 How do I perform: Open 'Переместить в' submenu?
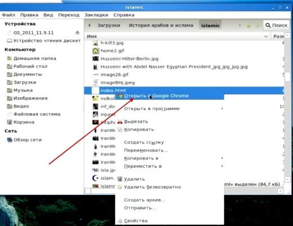pos(170,166)
